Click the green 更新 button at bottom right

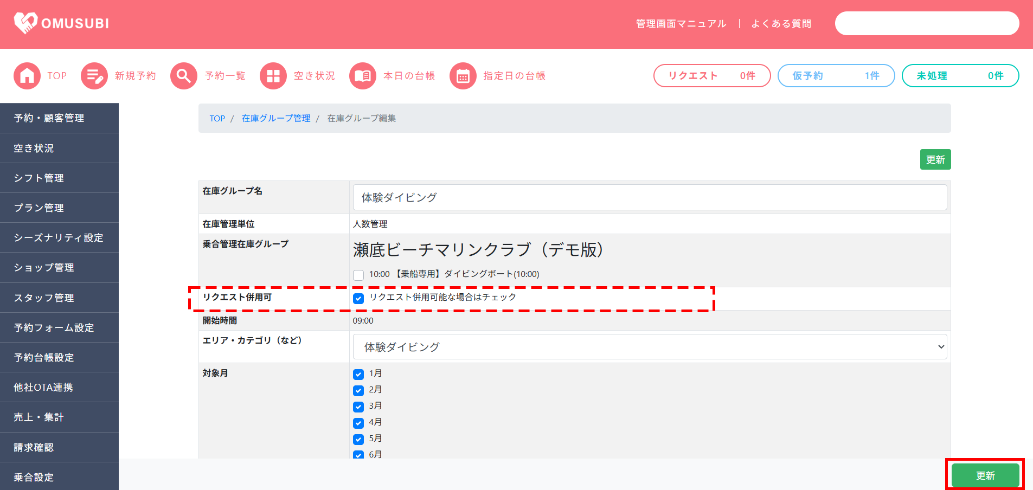click(x=985, y=475)
